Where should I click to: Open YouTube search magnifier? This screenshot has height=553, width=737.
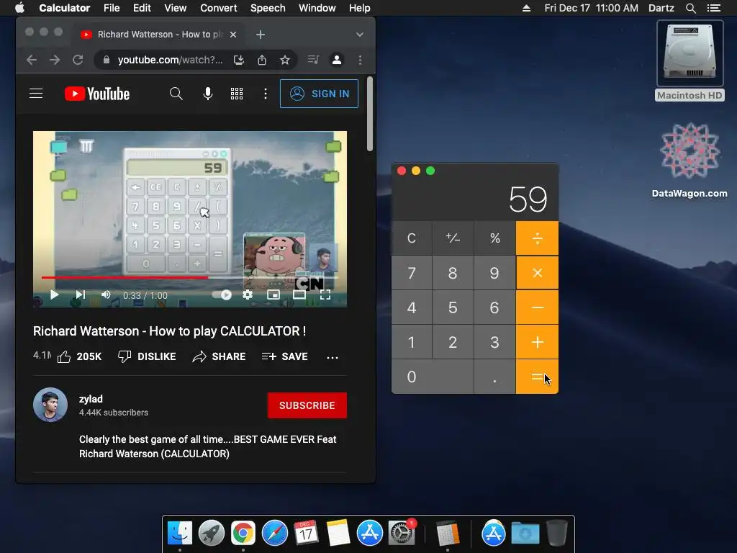[176, 94]
